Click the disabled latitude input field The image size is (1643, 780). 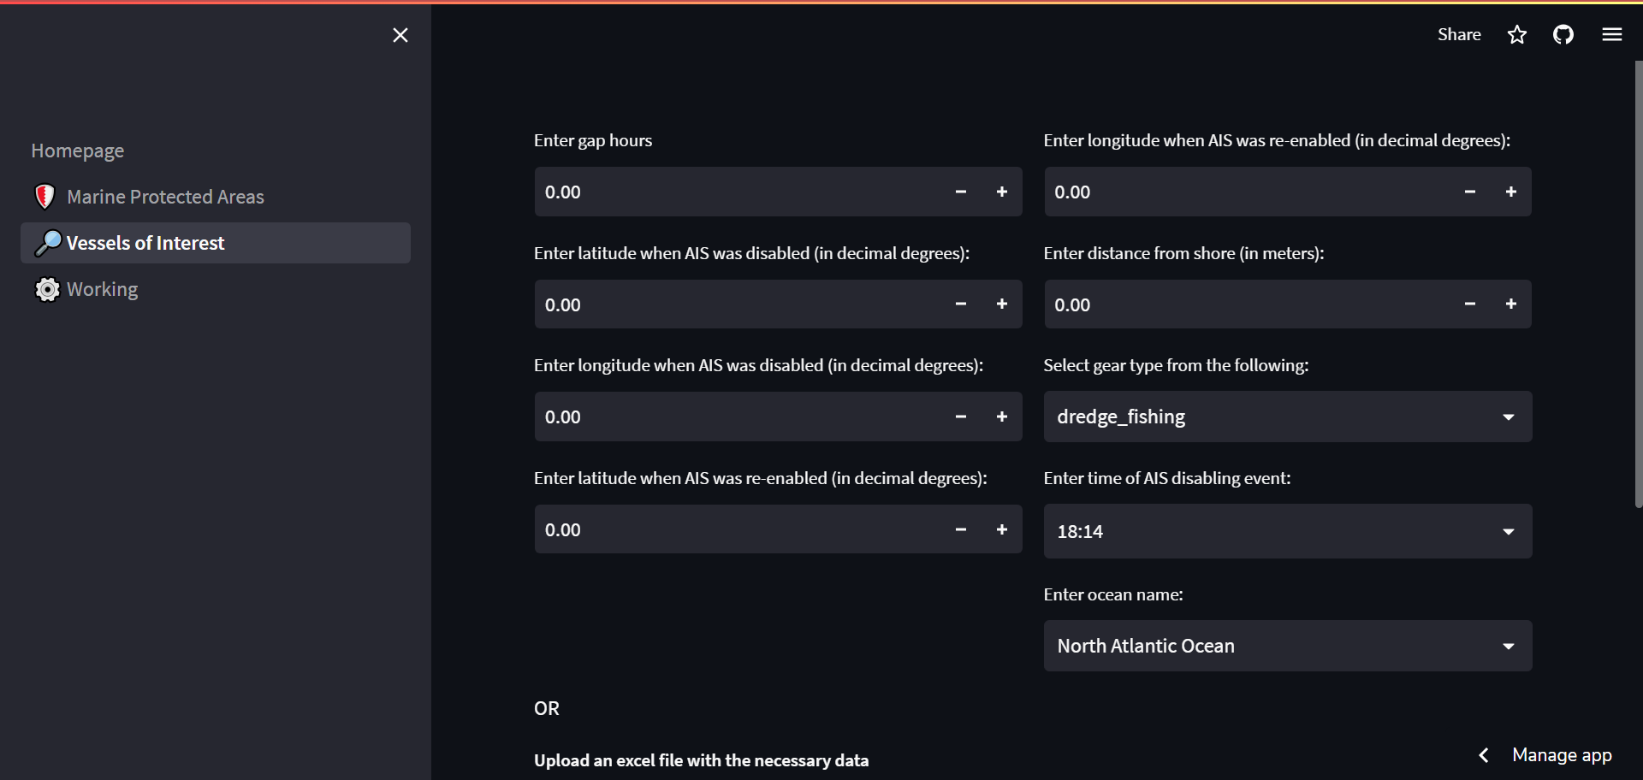[x=736, y=304]
